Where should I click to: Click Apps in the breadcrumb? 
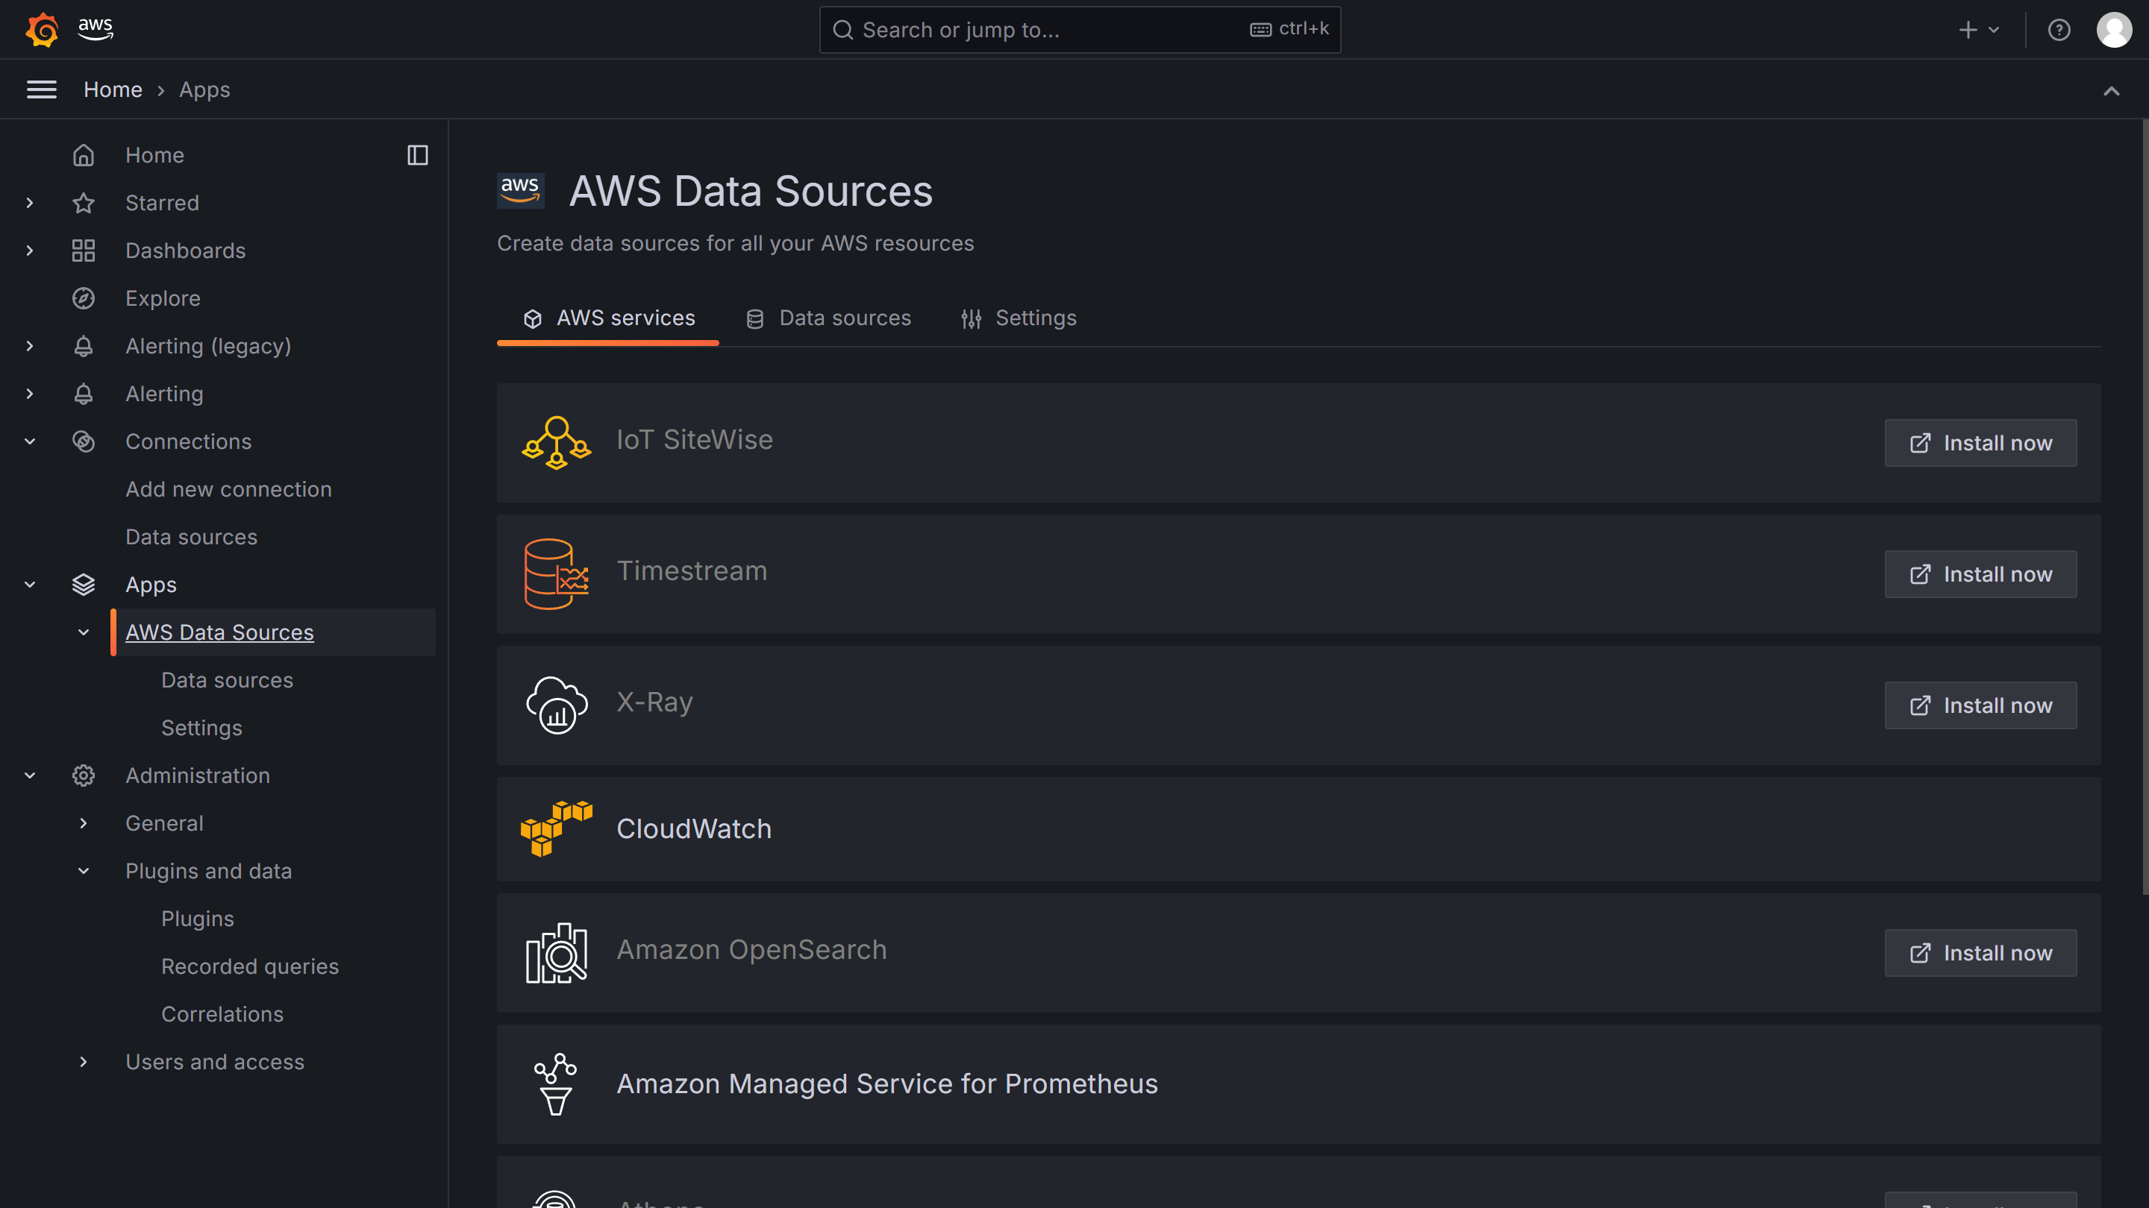[x=204, y=89]
